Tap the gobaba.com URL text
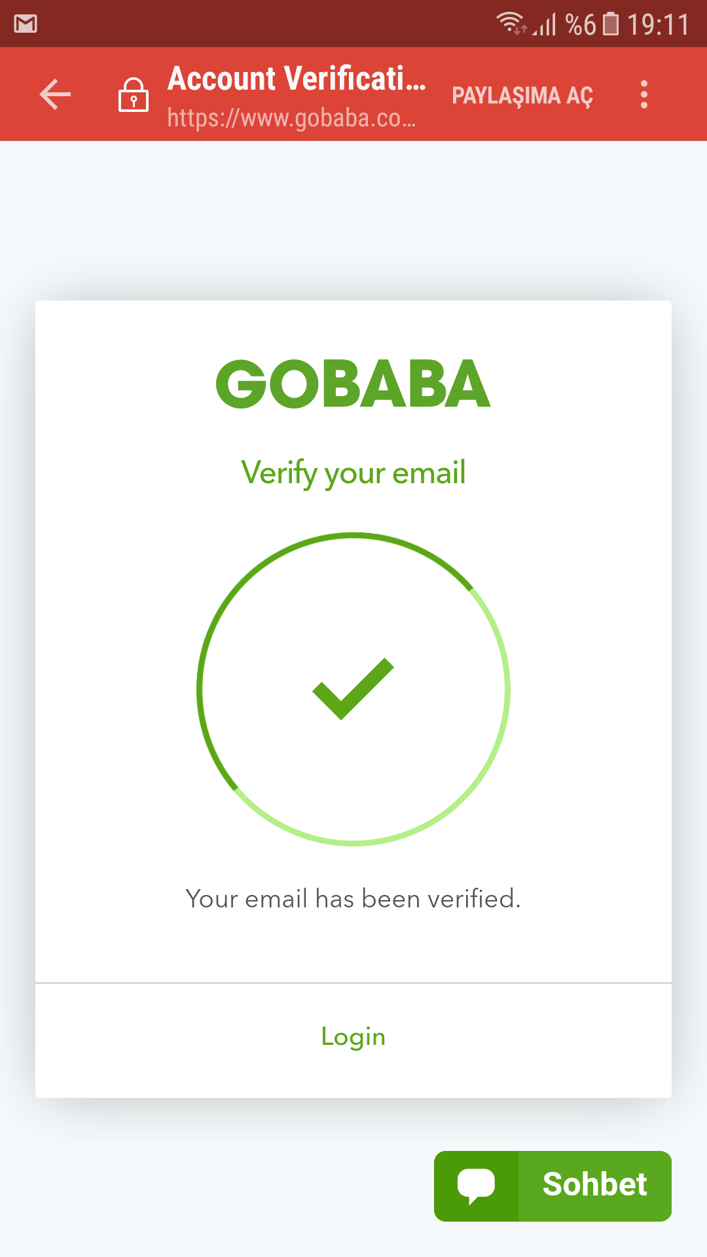 (x=291, y=118)
